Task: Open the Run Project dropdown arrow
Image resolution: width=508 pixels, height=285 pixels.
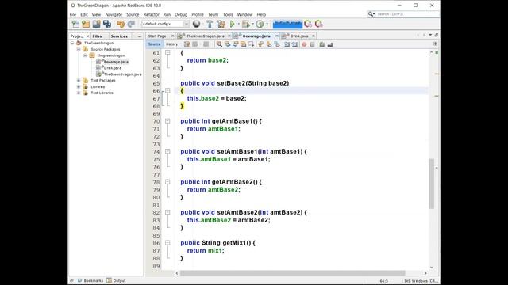Action: pos(238,24)
